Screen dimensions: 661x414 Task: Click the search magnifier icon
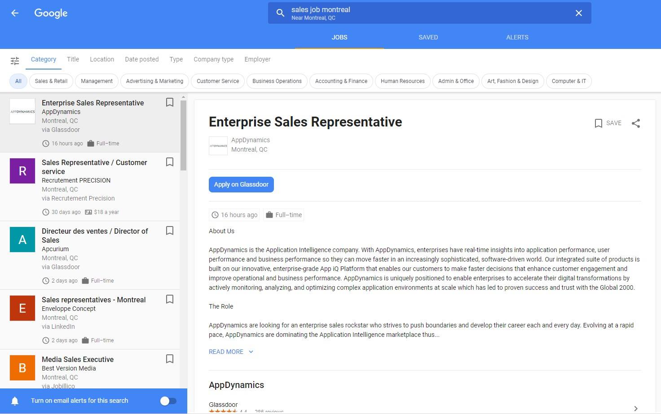click(x=280, y=13)
